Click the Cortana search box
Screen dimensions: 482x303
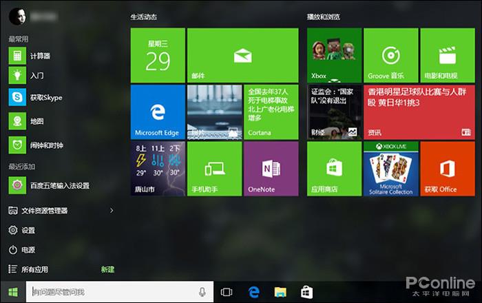click(110, 292)
